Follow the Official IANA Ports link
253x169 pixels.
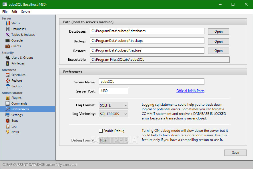(x=190, y=91)
